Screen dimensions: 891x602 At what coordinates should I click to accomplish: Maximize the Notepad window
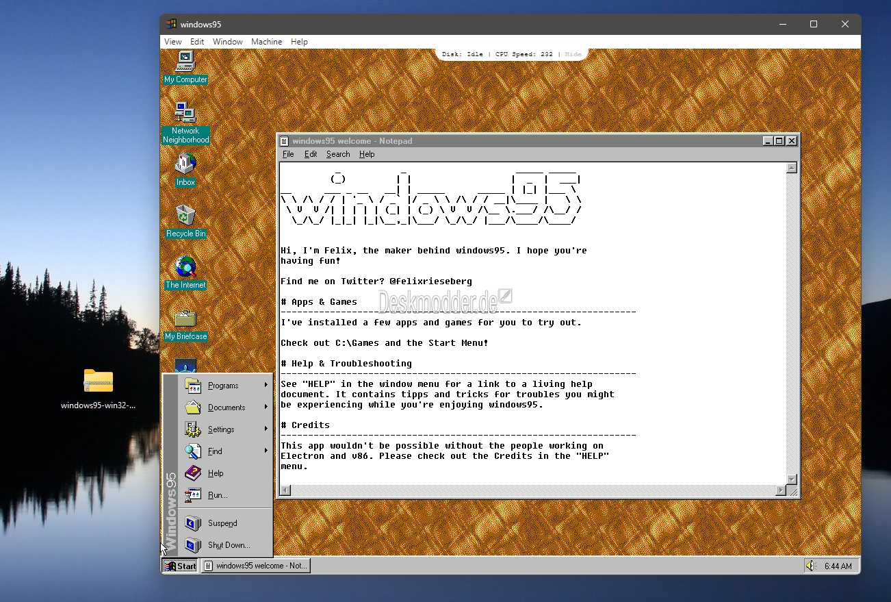point(779,141)
